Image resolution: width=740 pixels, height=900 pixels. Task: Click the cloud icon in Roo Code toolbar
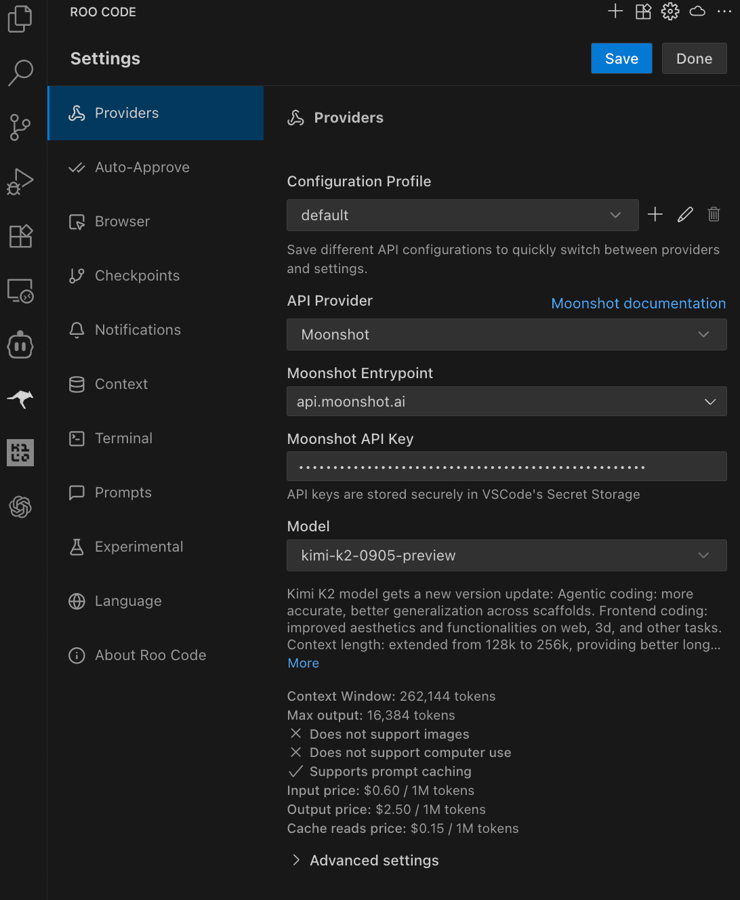[x=697, y=11]
